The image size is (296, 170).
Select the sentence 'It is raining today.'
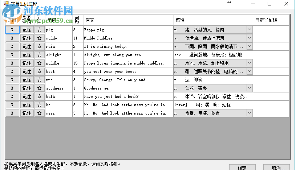coord(105,46)
